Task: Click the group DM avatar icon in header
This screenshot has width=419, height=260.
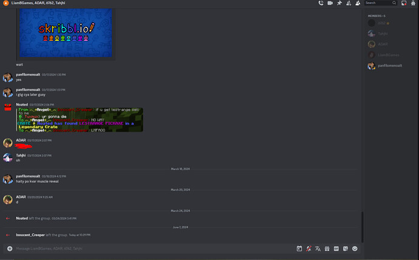Action: tap(6, 3)
